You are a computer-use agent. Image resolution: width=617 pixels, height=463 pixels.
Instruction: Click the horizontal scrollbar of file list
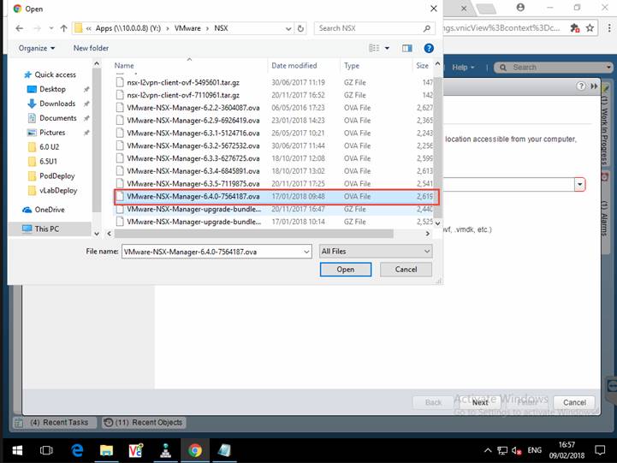(254, 234)
